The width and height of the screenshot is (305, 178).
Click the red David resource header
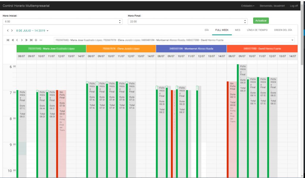tap(262, 49)
